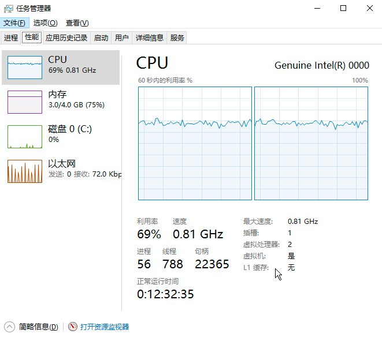Switch to the 用户 tab
This screenshot has height=341, width=382.
point(122,38)
